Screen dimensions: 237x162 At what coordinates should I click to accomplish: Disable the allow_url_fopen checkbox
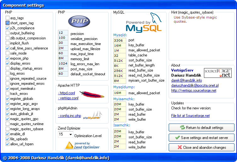point(8,144)
